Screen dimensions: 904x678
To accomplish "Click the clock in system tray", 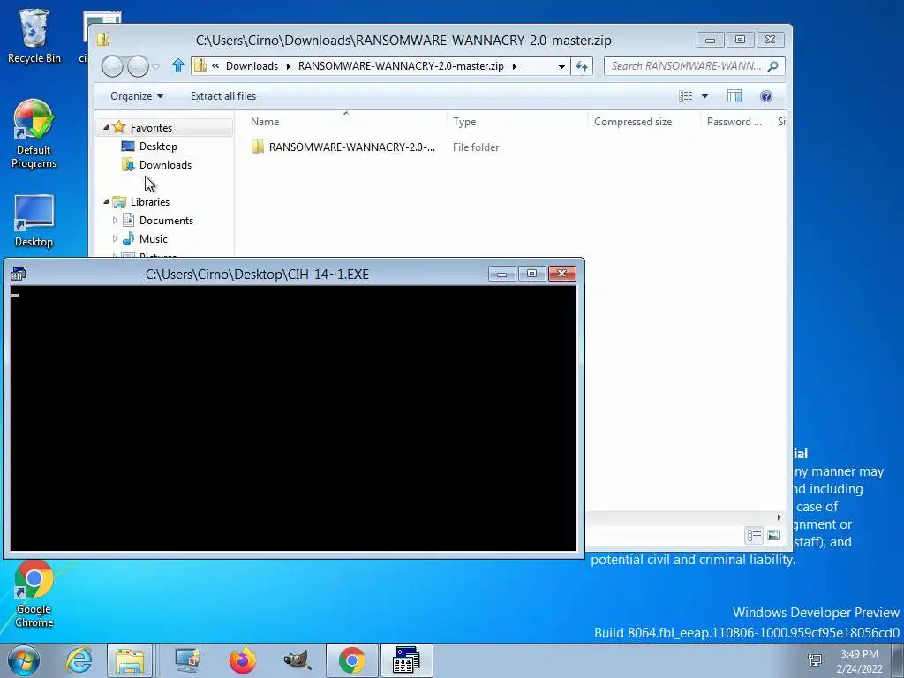I will pos(859,660).
